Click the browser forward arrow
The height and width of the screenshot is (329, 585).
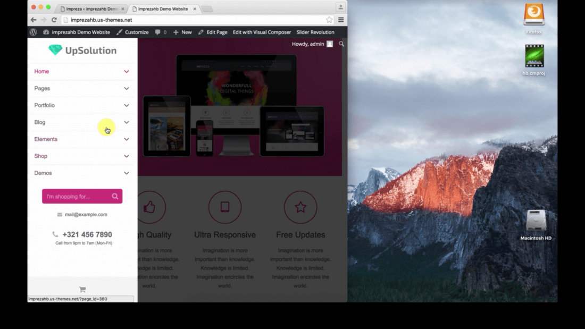click(44, 20)
